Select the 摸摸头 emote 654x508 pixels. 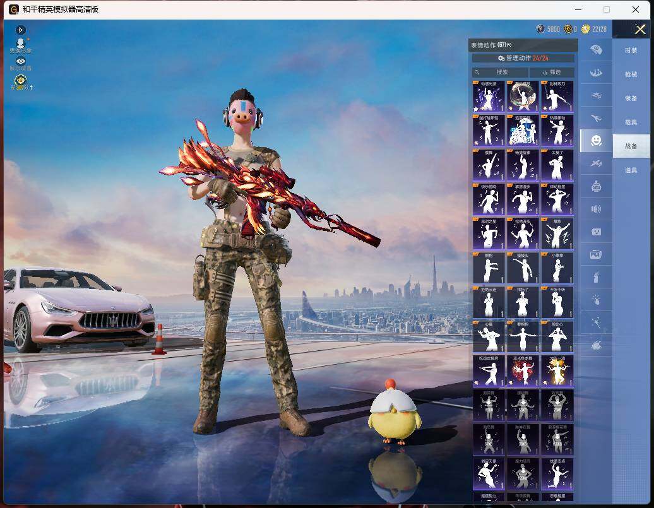tap(523, 268)
